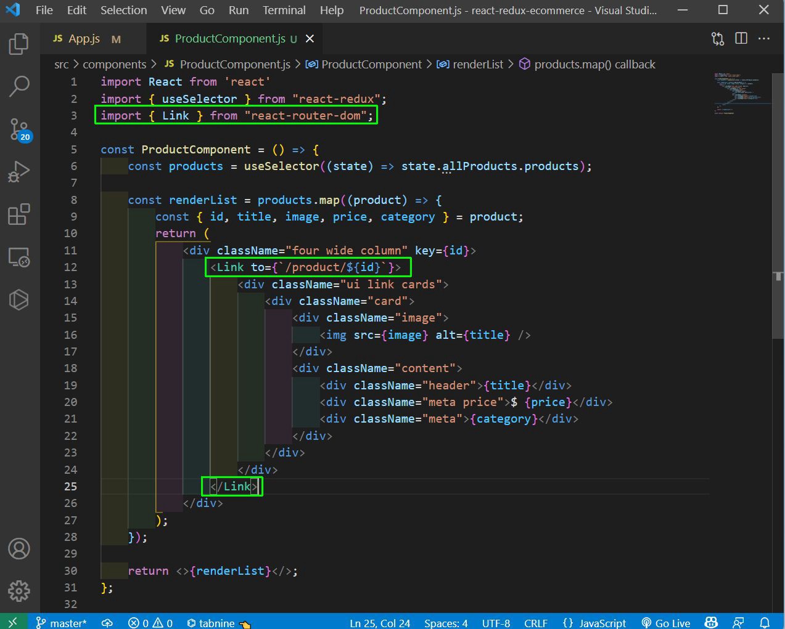Click the components breadcrumb
The image size is (785, 629).
(x=115, y=65)
